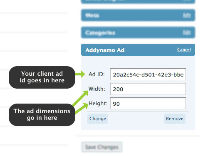This screenshot has width=208, height=156.
Task: Expand the Categories panel header
Action: click(x=138, y=32)
